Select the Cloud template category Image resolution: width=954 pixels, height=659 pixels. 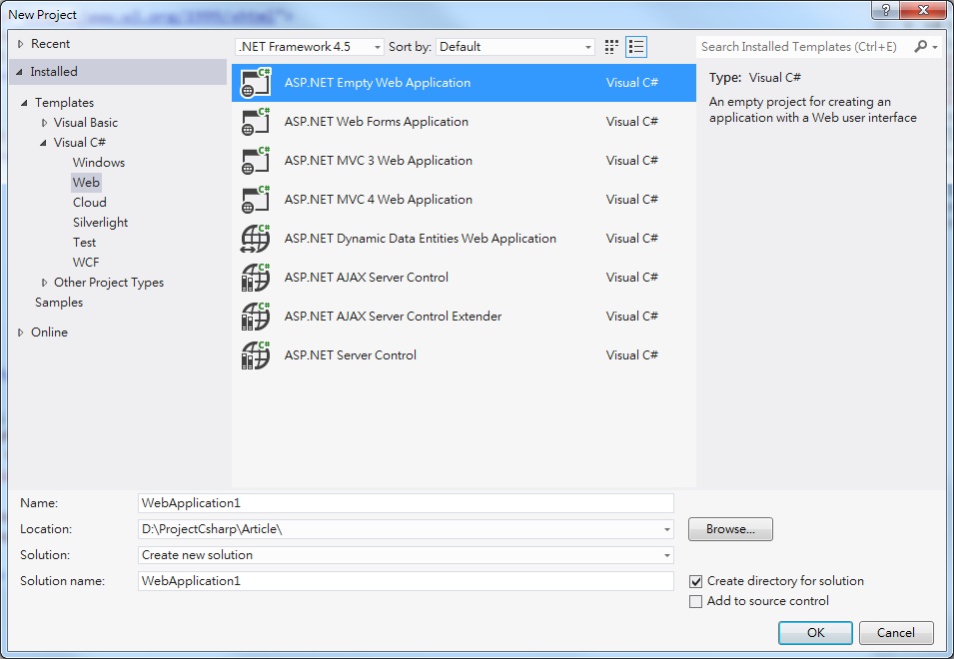pyautogui.click(x=89, y=203)
